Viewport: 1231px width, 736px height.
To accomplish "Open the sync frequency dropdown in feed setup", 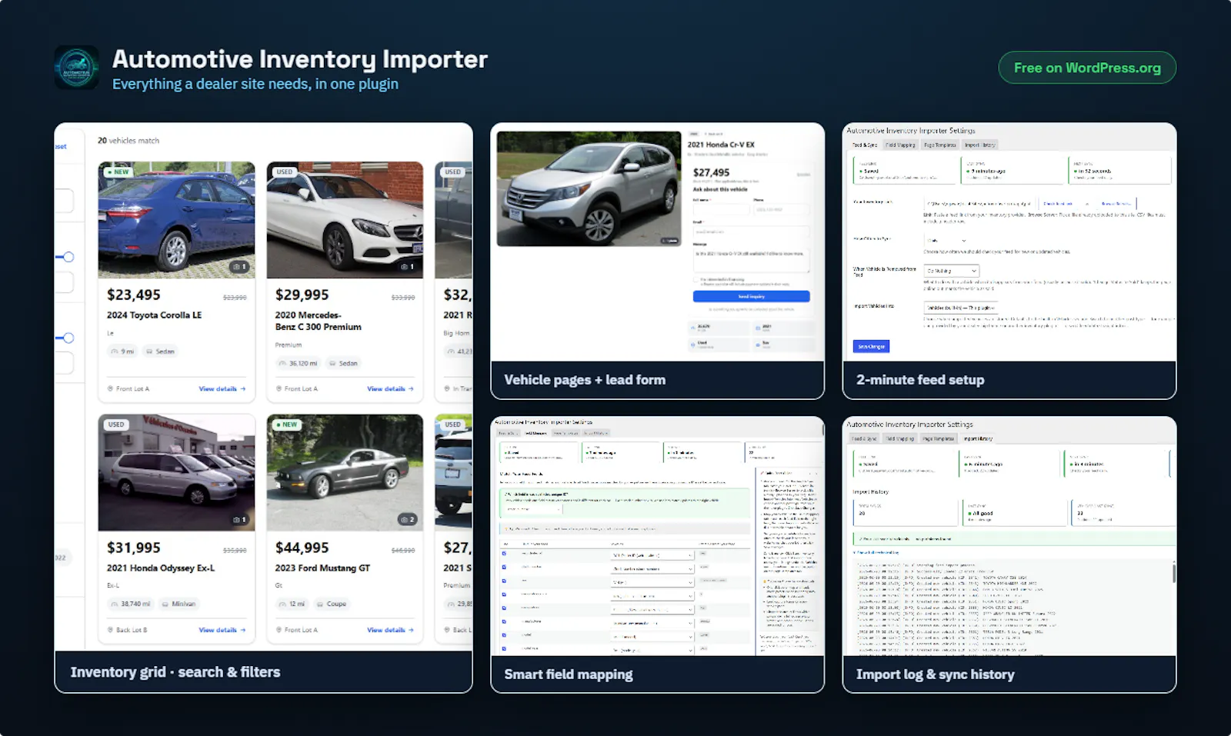I will click(946, 241).
